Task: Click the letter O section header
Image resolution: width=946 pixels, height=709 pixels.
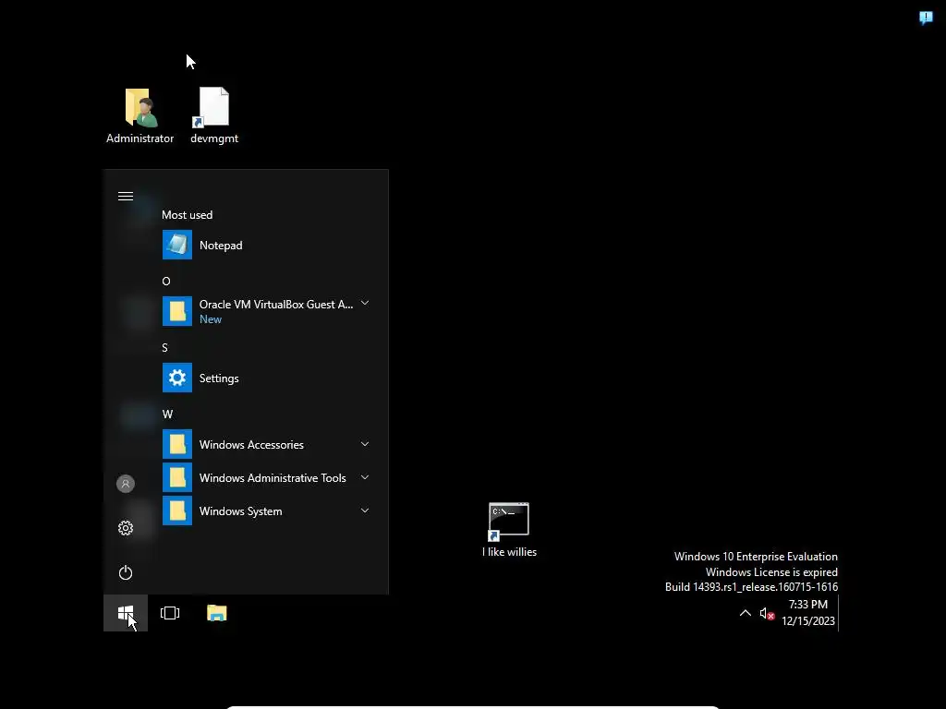Action: pos(166,281)
